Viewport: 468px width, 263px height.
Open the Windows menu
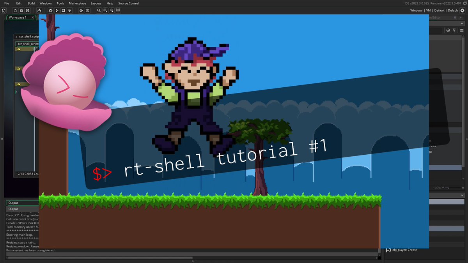46,3
